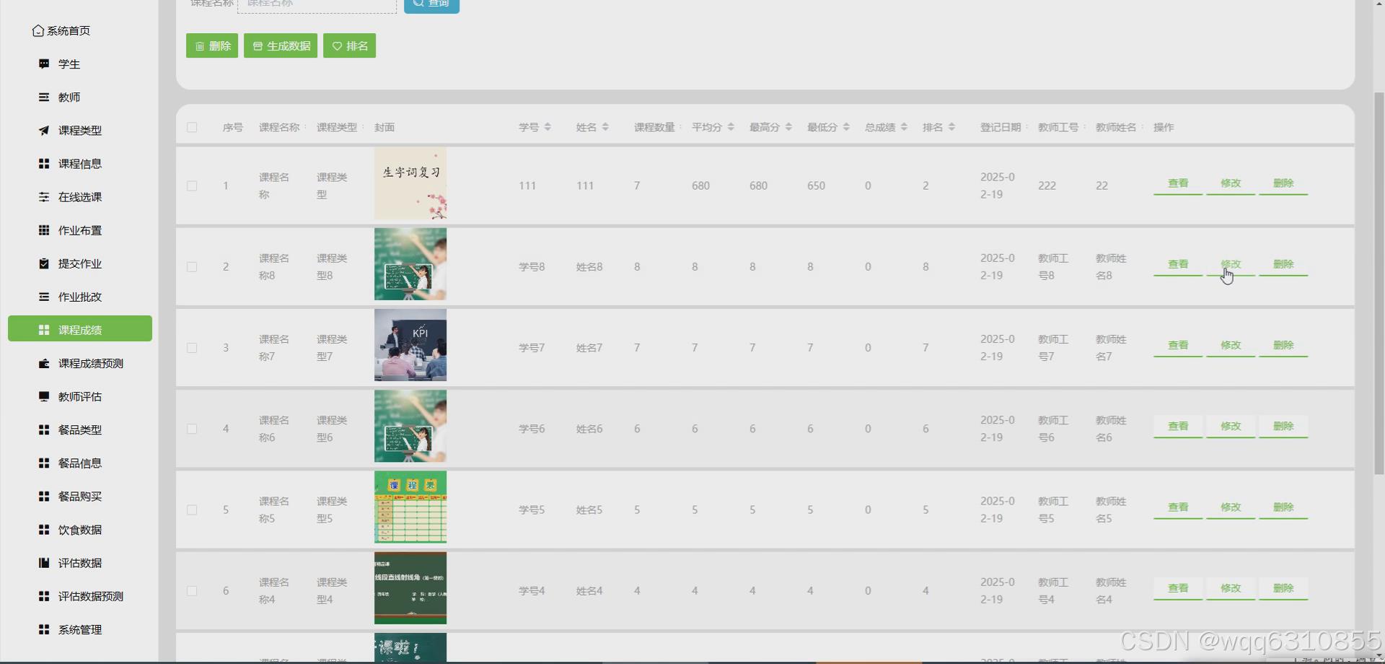1385x664 pixels.
Task: Click 修改 for row 课程名称5
Action: [x=1231, y=507]
